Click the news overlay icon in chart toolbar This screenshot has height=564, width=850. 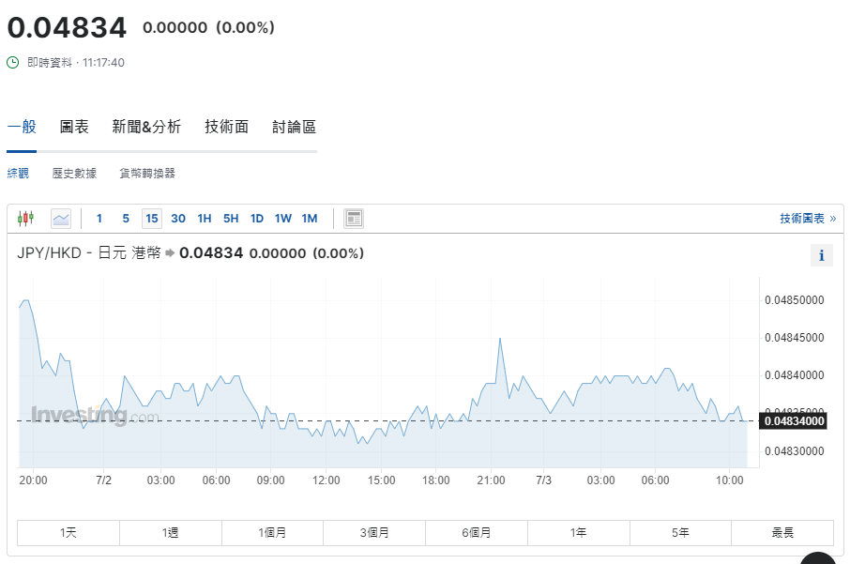tap(354, 219)
